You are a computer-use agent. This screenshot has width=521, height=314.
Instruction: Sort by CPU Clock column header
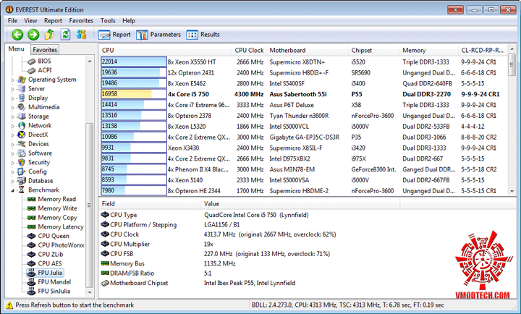(249, 50)
